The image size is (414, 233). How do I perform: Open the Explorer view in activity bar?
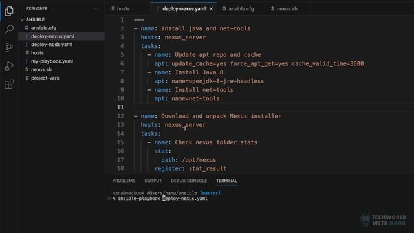(9, 11)
